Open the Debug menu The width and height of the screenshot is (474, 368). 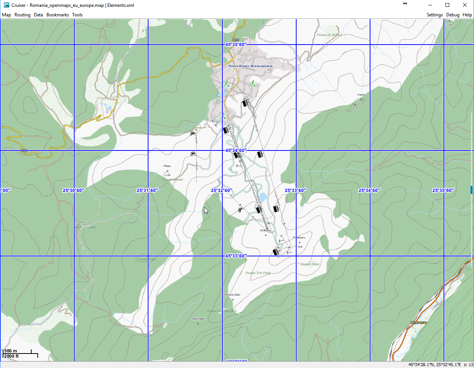click(x=453, y=15)
